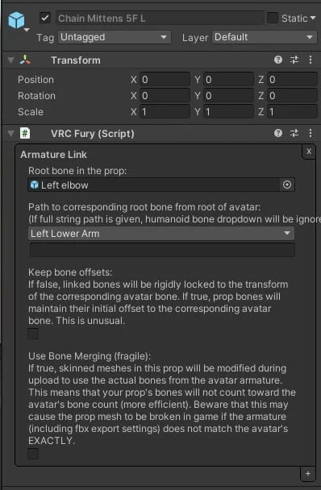
Task: Toggle the GameObject active checkbox
Action: coord(45,18)
